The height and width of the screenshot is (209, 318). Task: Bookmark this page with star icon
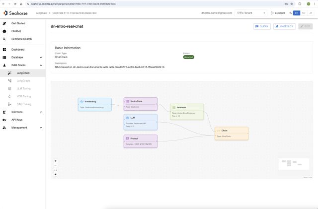tap(292, 4)
